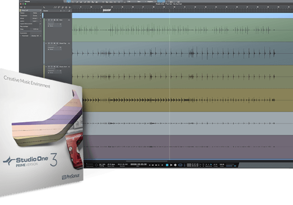Open the Snare Btm input None dropdown
Screen dimensions: 293x205
(x=55, y=72)
